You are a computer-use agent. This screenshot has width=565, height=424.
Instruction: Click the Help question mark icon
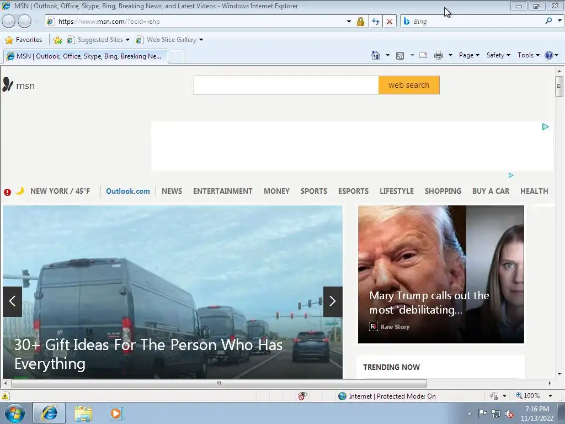[549, 55]
